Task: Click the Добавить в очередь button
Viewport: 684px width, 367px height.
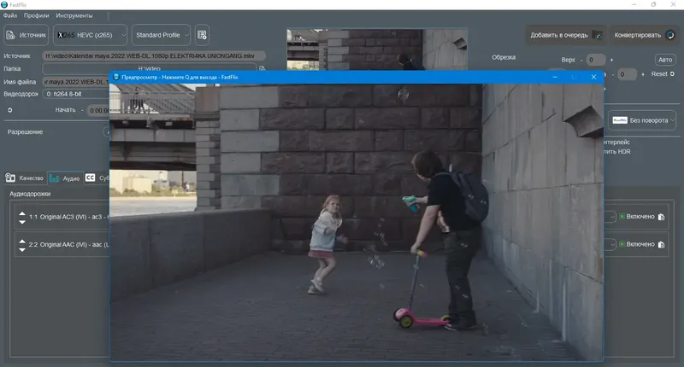Action: tap(566, 35)
